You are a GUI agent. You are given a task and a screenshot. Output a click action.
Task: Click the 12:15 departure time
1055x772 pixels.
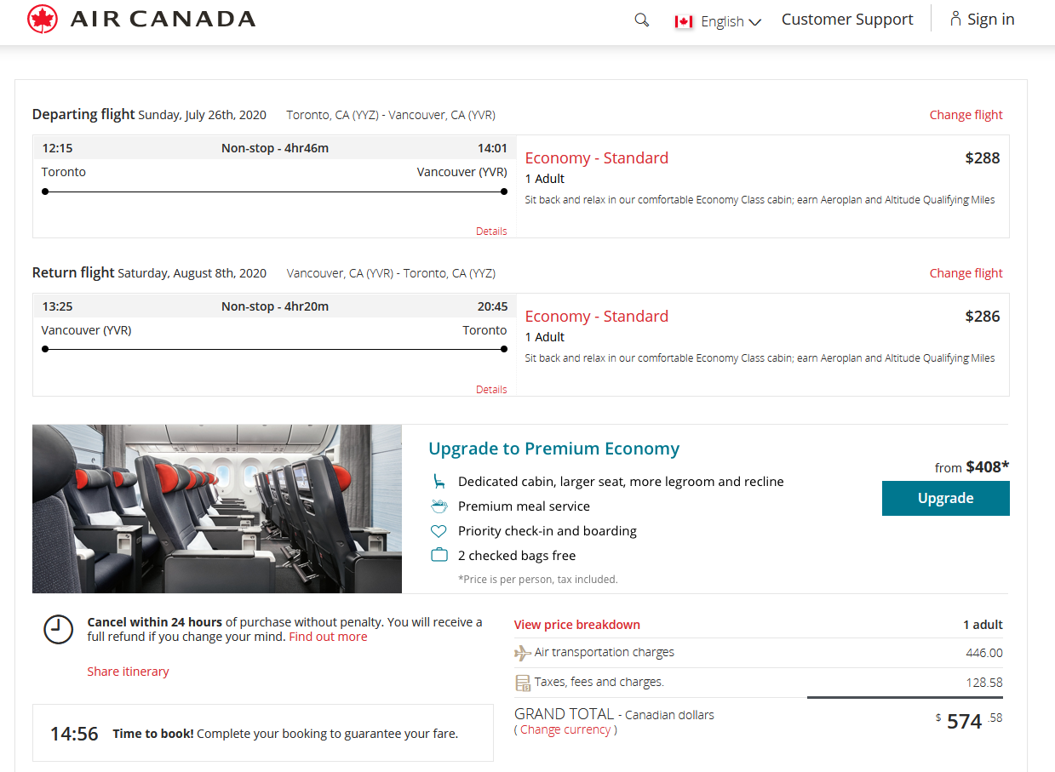click(x=57, y=148)
